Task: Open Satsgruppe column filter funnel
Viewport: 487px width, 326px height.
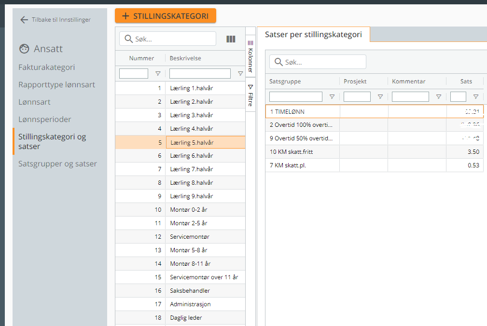Action: pyautogui.click(x=332, y=97)
